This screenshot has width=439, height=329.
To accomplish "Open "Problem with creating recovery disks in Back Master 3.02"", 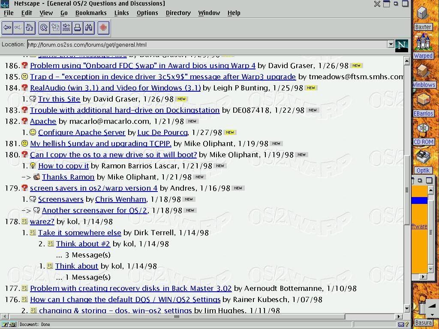I will pos(131,288).
